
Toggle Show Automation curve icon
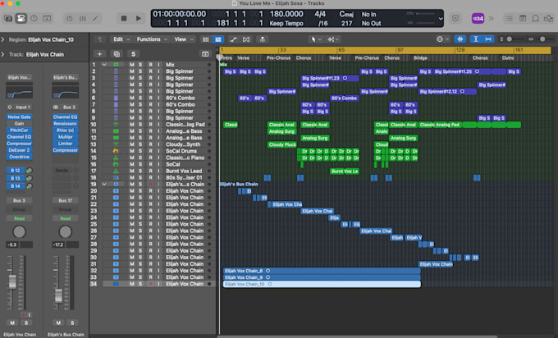(x=233, y=39)
